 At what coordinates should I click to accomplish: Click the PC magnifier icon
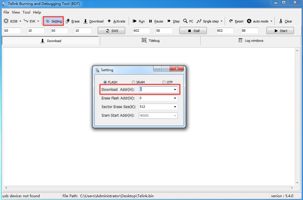pos(185,21)
